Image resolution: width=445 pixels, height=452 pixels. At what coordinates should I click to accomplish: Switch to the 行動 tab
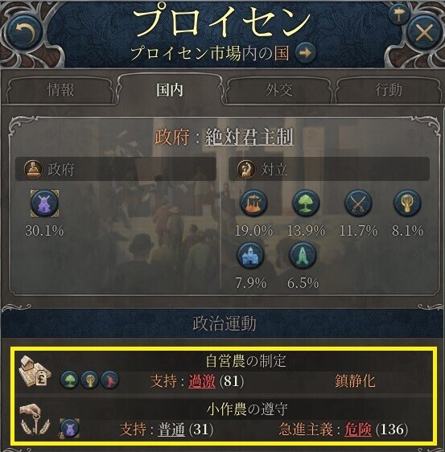coord(389,90)
